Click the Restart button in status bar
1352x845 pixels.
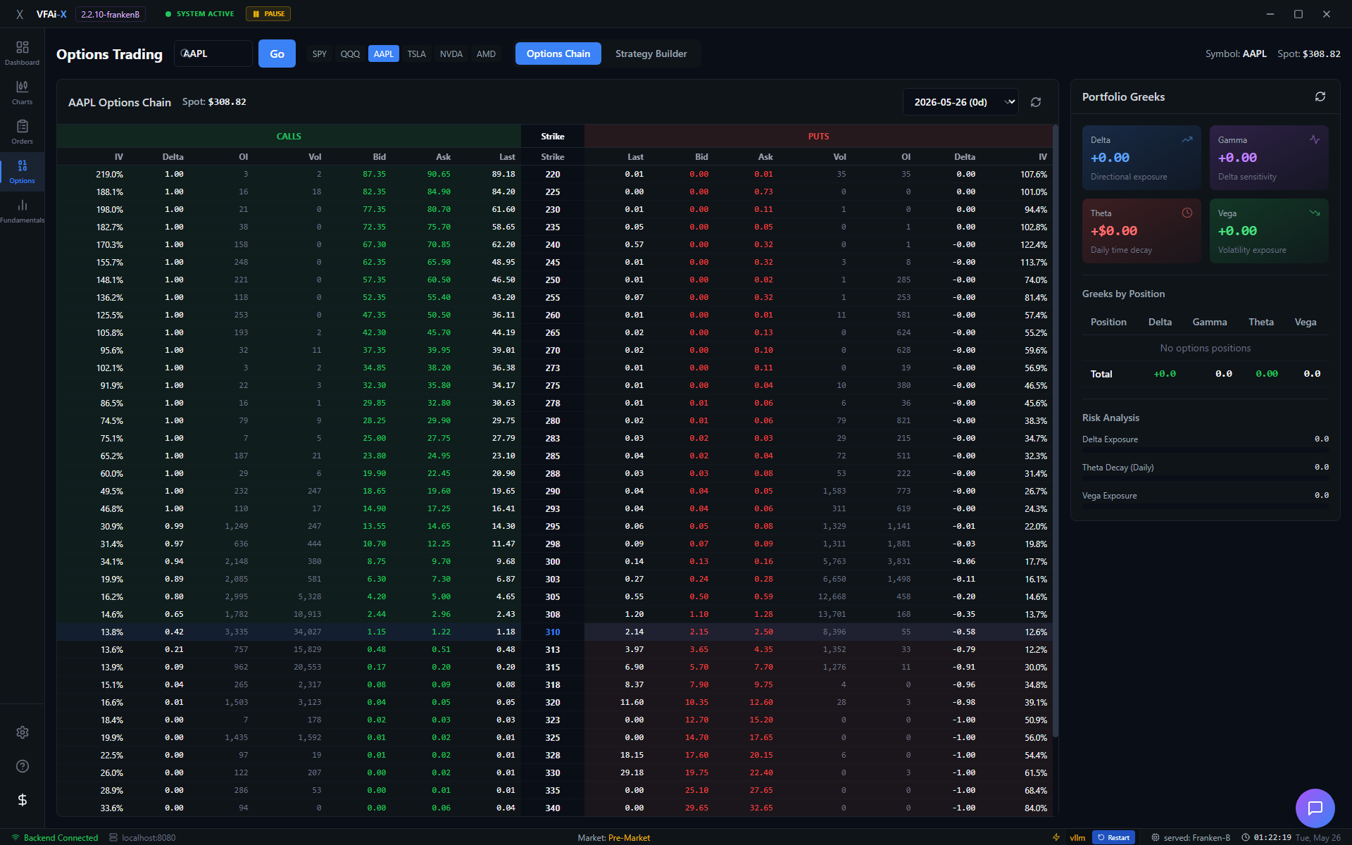click(1113, 837)
